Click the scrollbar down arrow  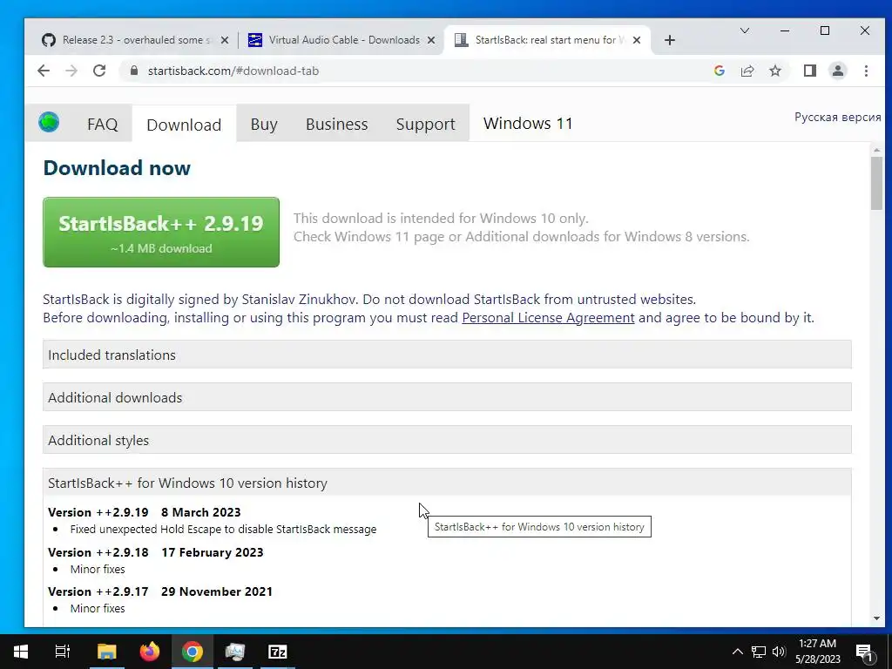[x=876, y=618]
